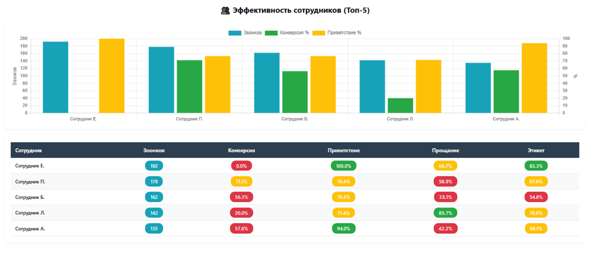
Task: Click the 192 calls badge
Action: coord(154,166)
